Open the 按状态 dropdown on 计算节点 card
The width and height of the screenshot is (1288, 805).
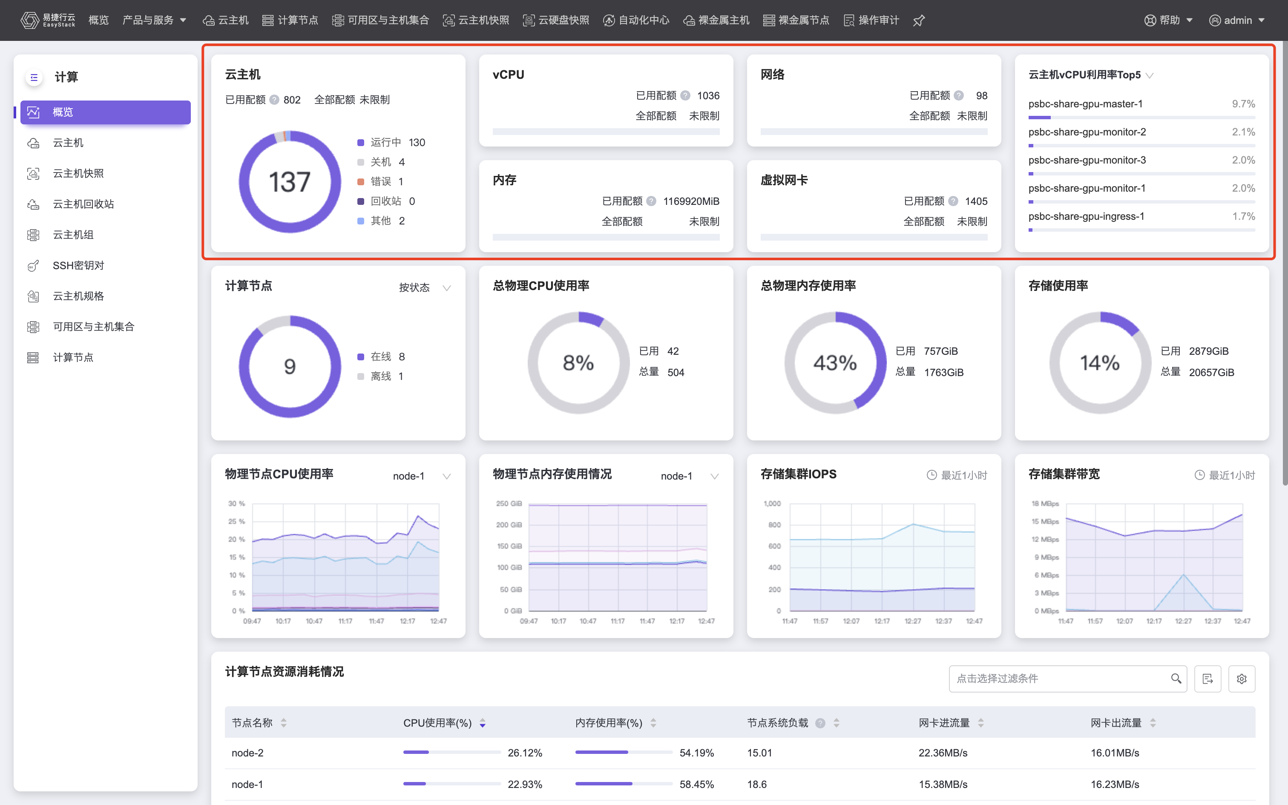(423, 287)
